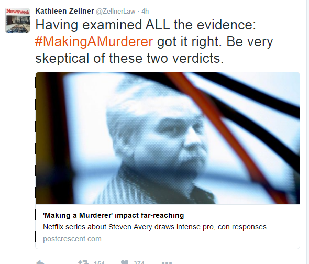Viewport: 309px width, 264px height.
Task: Click the tweet text 'Having examined ALL the evidence'
Action: point(146,25)
